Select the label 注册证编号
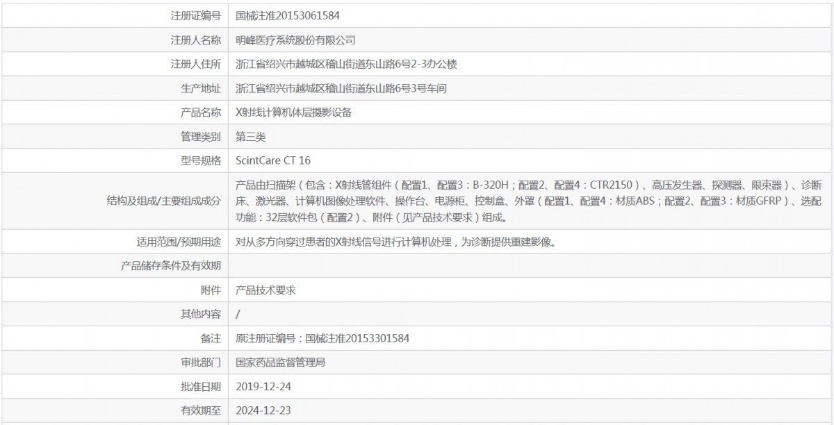The height and width of the screenshot is (425, 834). click(x=195, y=15)
